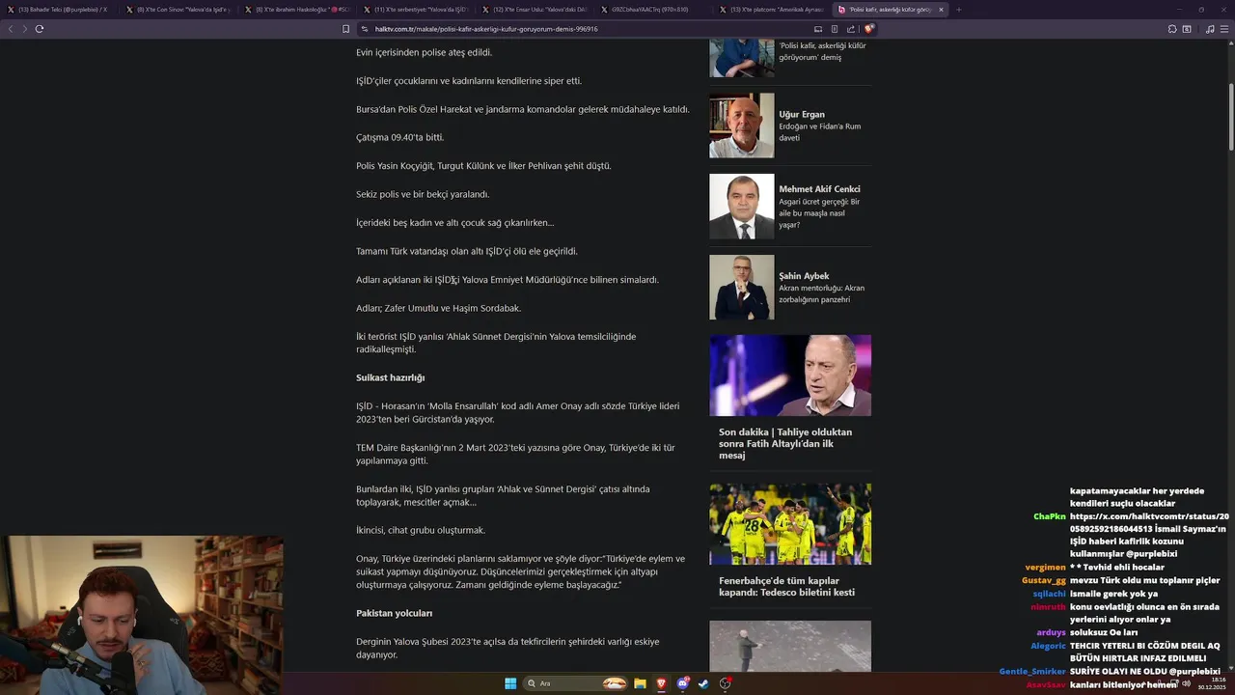
Task: Click the x.com/halktvcomtr link in chat
Action: [1149, 522]
